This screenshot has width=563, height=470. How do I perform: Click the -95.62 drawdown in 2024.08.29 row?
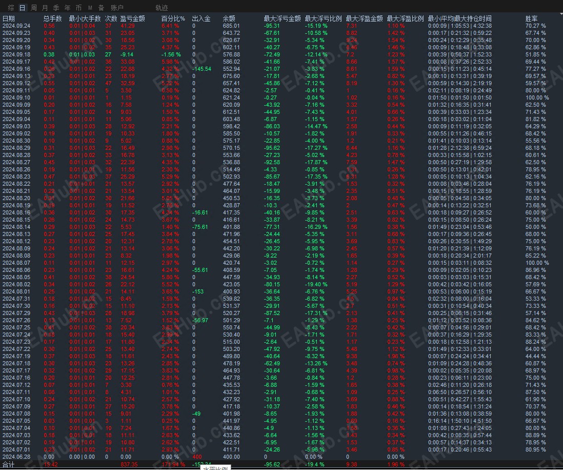(272, 148)
